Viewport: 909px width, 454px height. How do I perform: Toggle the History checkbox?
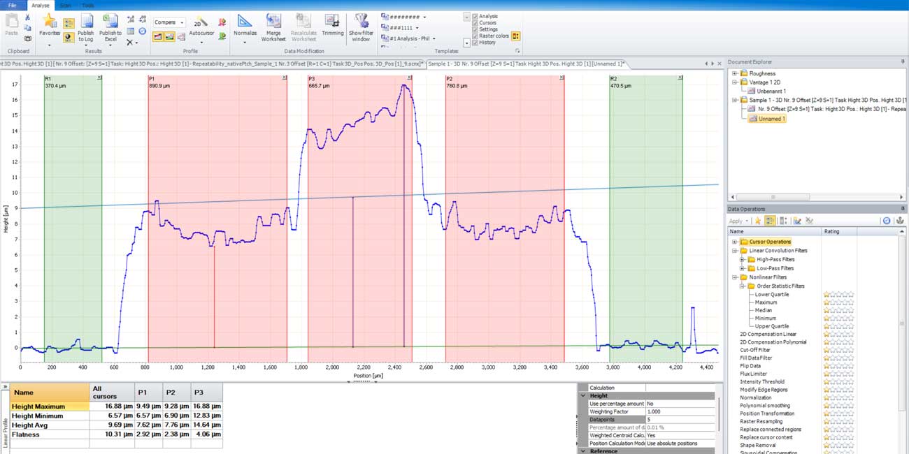[x=475, y=43]
